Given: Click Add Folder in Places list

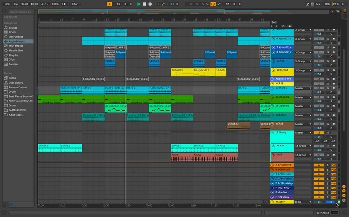Looking at the screenshot, I should point(16,115).
